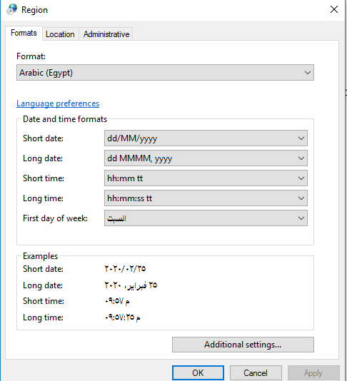
Task: Open the Long time format dropdown
Action: point(206,198)
